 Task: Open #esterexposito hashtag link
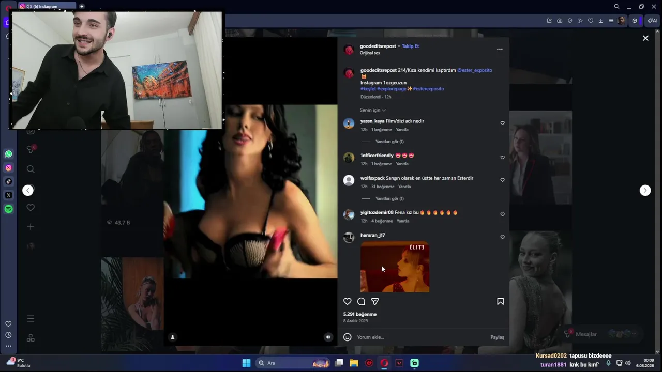point(428,89)
